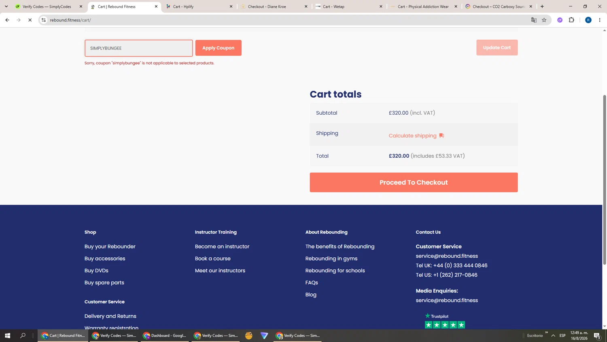Open the Chrome profile avatar

pos(588,20)
